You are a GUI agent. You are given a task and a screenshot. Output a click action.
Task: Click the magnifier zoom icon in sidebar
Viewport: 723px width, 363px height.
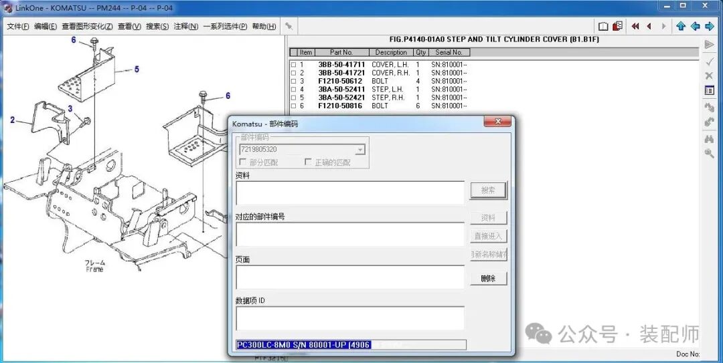710,153
